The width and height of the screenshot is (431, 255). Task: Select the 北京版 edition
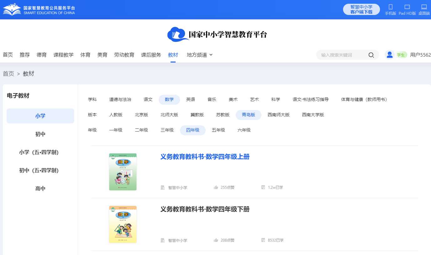point(141,115)
